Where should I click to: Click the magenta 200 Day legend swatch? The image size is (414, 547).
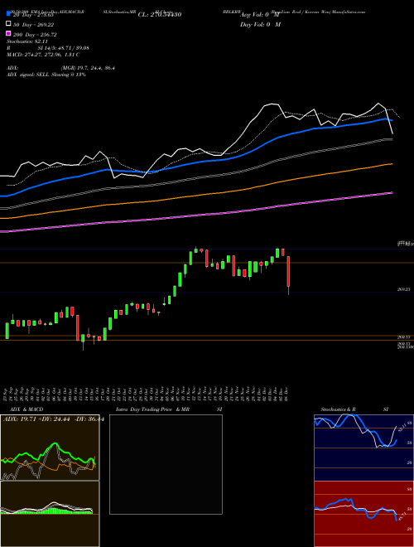coord(8,34)
